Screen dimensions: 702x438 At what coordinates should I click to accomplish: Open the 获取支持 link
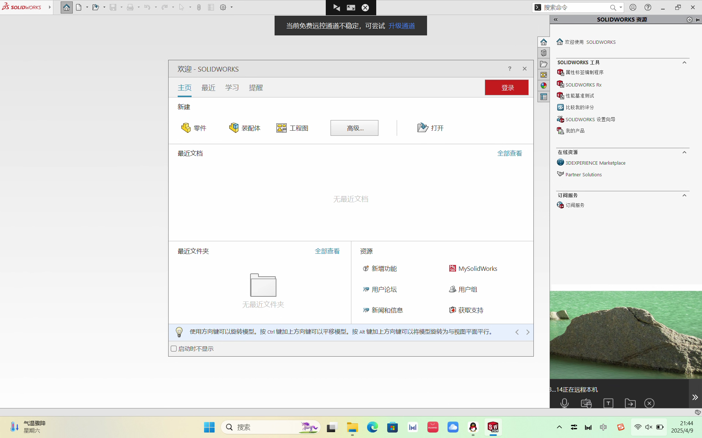[x=466, y=310]
